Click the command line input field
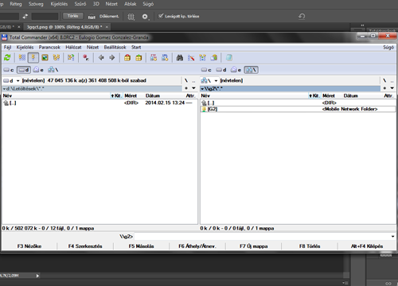The height and width of the screenshot is (286, 398). [262, 237]
